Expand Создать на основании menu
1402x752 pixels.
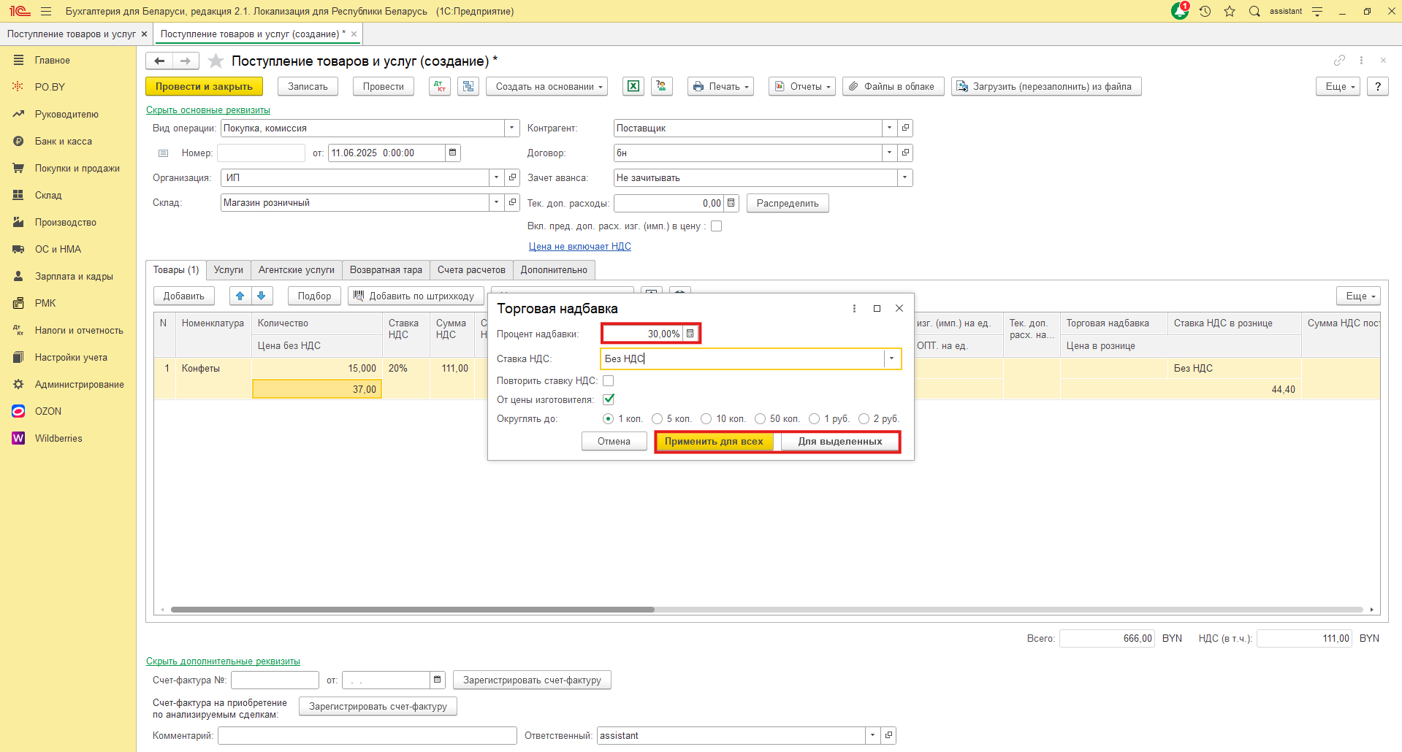tap(546, 86)
